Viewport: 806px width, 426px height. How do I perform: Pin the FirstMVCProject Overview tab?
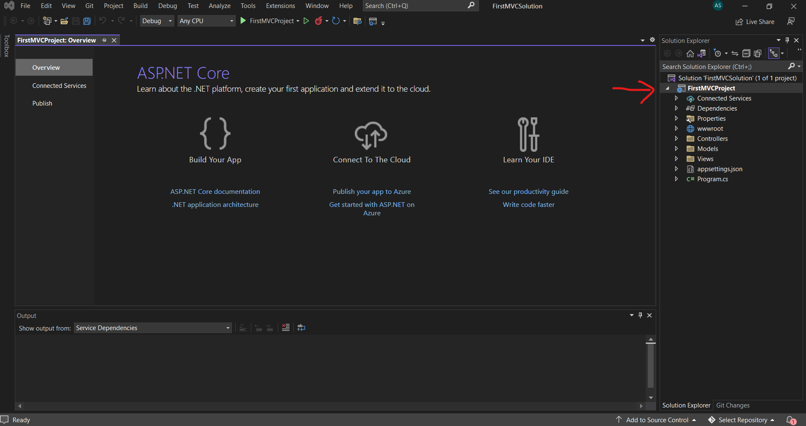tap(104, 40)
